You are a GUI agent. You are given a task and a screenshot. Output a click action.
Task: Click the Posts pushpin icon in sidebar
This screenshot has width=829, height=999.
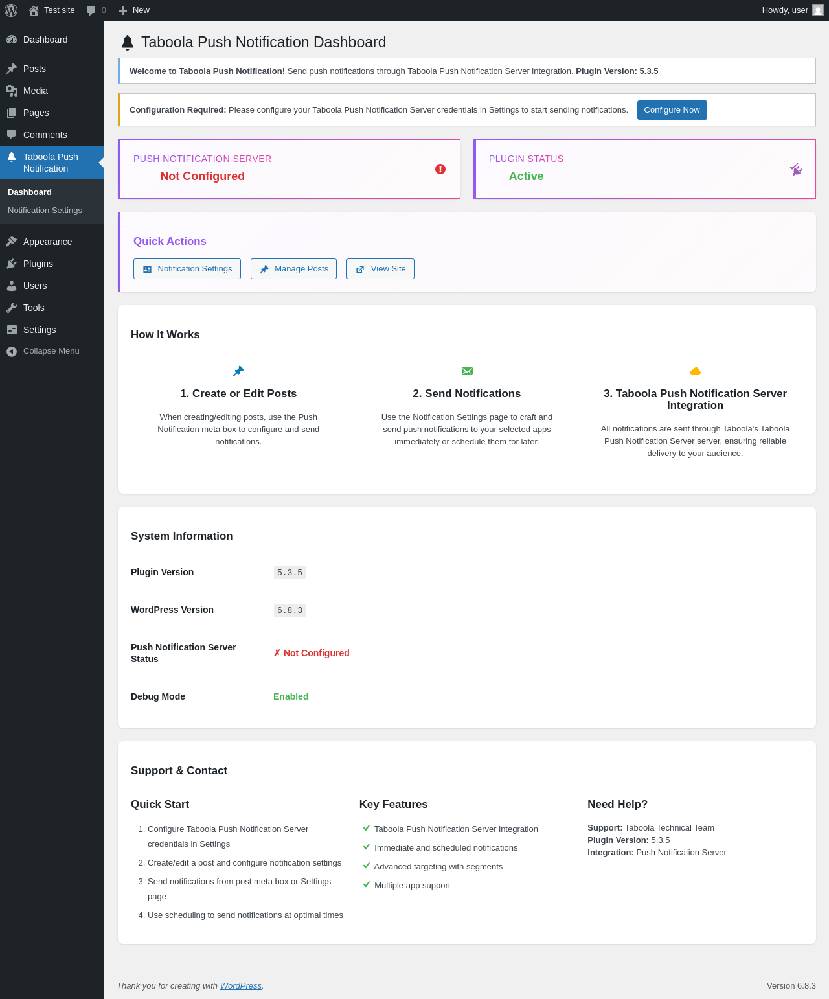coord(12,69)
